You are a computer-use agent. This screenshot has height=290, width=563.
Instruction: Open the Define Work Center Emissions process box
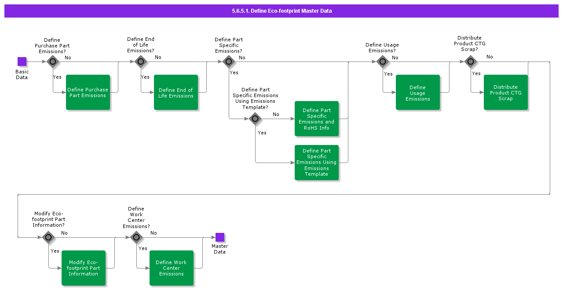pyautogui.click(x=172, y=268)
